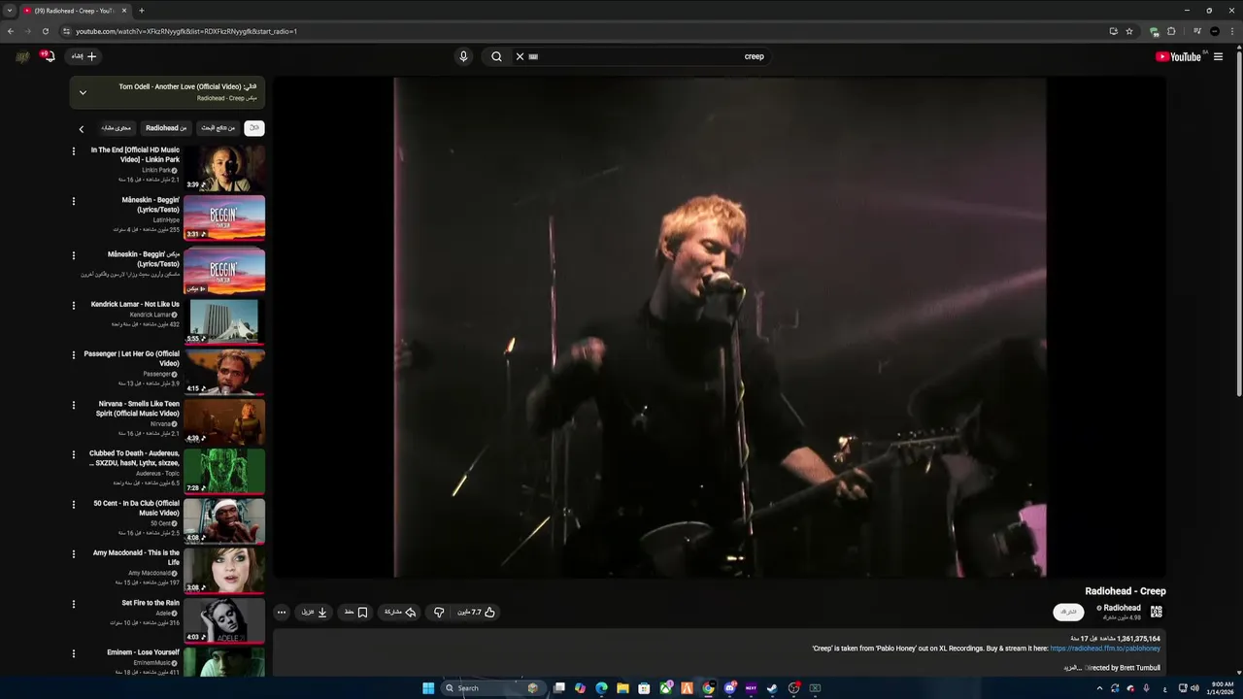Image resolution: width=1243 pixels, height=699 pixels.
Task: Open options for 'In The End' video
Action: coord(74,150)
